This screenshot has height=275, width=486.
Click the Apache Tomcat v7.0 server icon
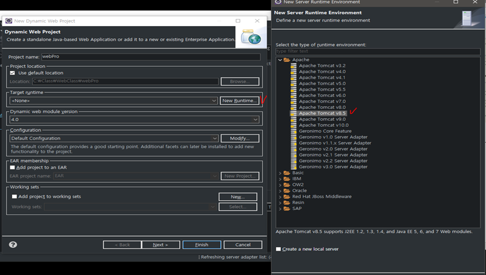tap(293, 101)
